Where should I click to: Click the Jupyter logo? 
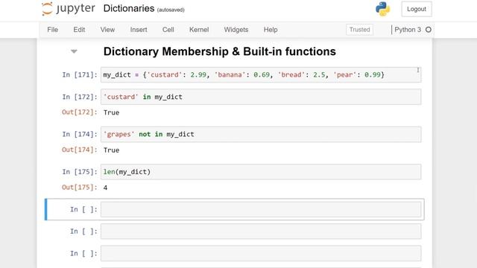pos(69,8)
